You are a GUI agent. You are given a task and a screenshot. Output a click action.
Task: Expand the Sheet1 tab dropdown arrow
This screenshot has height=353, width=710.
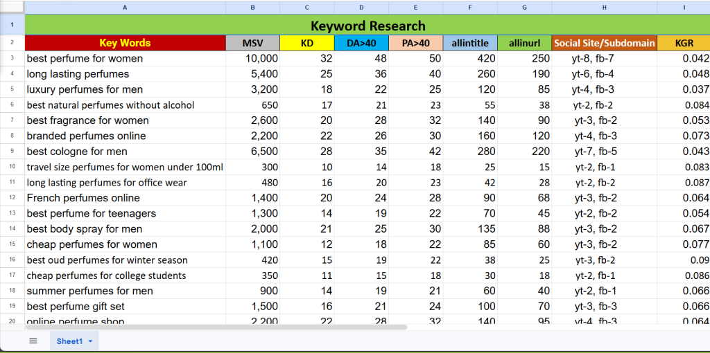click(x=90, y=341)
